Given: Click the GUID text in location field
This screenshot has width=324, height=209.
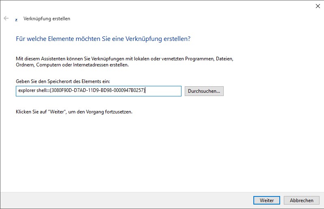Looking at the screenshot, I should 97,91.
